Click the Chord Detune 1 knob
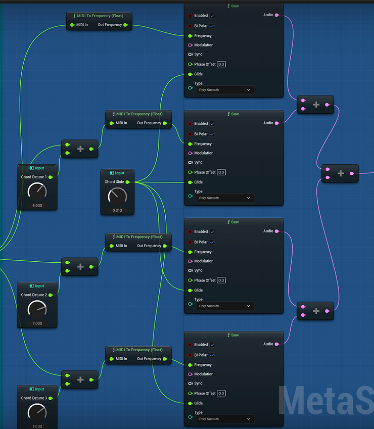374x429 pixels. pos(37,192)
